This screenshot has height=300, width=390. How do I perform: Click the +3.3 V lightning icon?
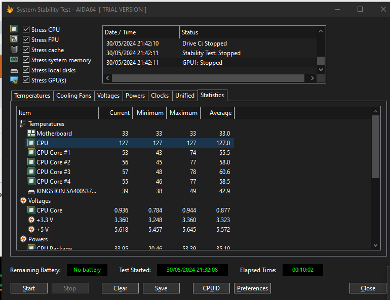pyautogui.click(x=31, y=220)
